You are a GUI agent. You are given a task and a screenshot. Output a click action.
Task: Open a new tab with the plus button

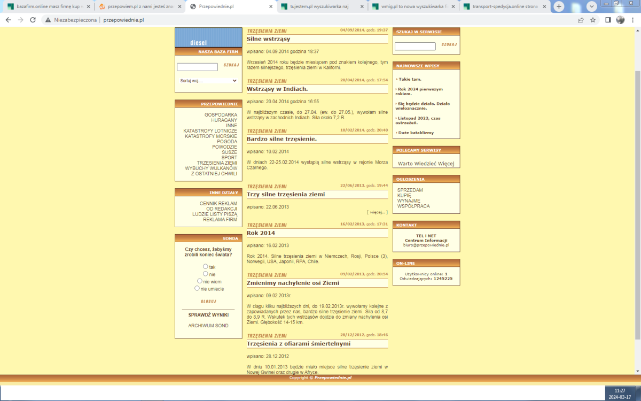point(559,6)
